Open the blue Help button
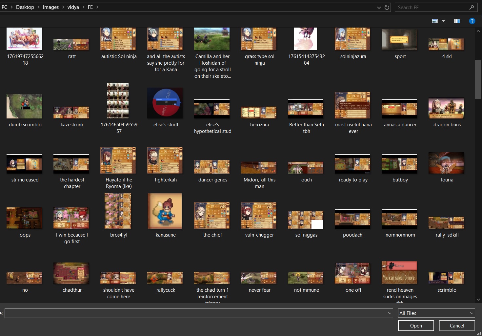Viewport: 482px width, 336px height. point(472,21)
